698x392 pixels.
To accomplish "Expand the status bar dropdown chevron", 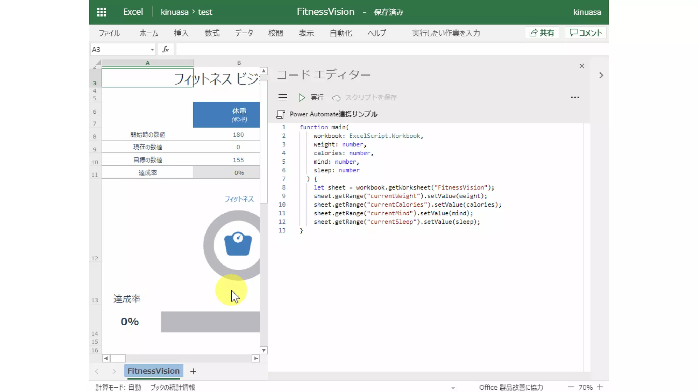I will point(453,388).
